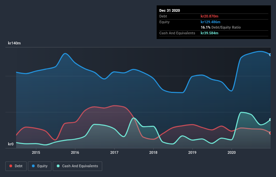Click the Debt endpoint marker at Dec 2020
The height and width of the screenshot is (177, 276).
[270, 133]
